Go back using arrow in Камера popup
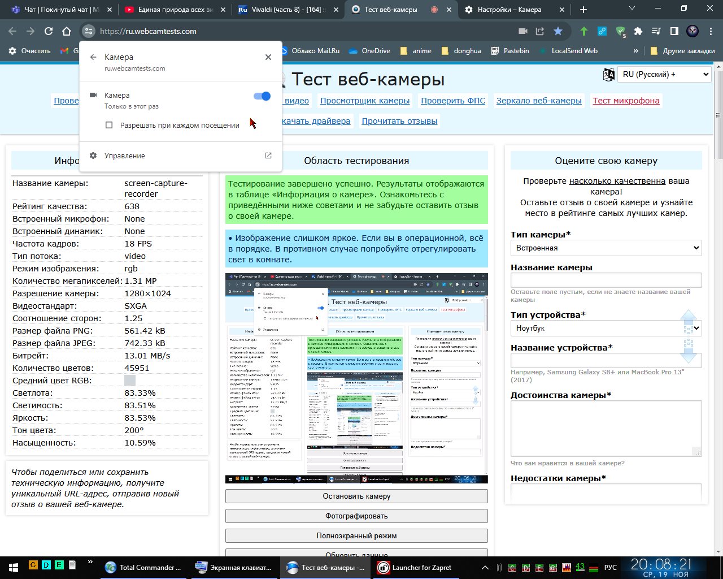This screenshot has width=723, height=579. [x=93, y=57]
